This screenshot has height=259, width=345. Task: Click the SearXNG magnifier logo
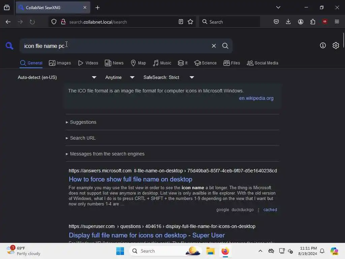click(9, 46)
